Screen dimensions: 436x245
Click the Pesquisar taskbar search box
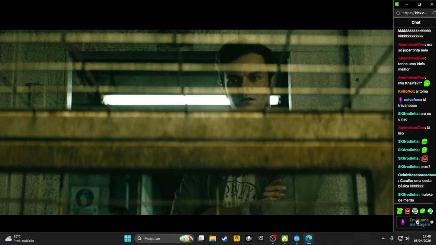[165, 239]
